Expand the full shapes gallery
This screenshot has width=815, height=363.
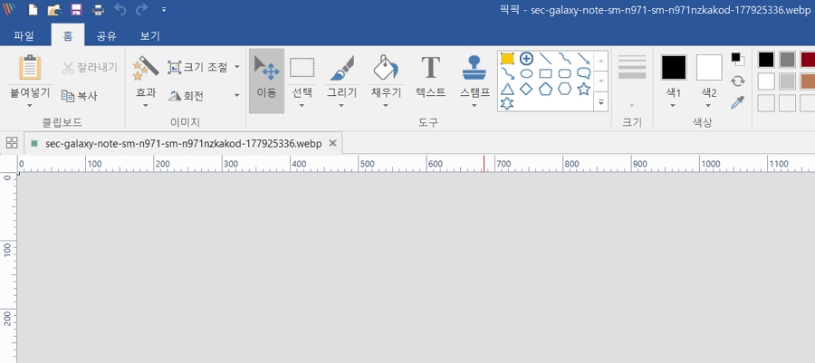tap(601, 101)
